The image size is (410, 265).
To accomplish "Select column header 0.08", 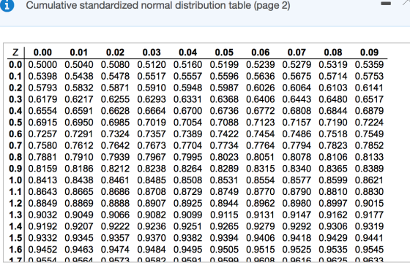I will point(333,53).
